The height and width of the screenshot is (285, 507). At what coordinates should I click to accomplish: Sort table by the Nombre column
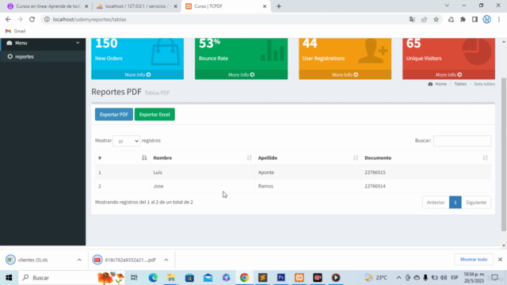click(x=202, y=158)
